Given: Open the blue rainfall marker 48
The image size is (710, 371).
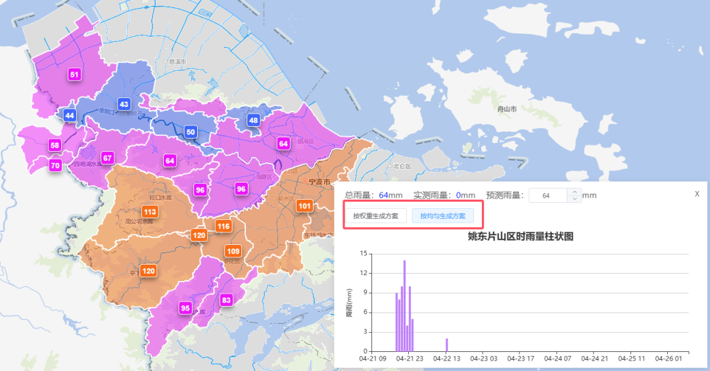Looking at the screenshot, I should (x=253, y=120).
